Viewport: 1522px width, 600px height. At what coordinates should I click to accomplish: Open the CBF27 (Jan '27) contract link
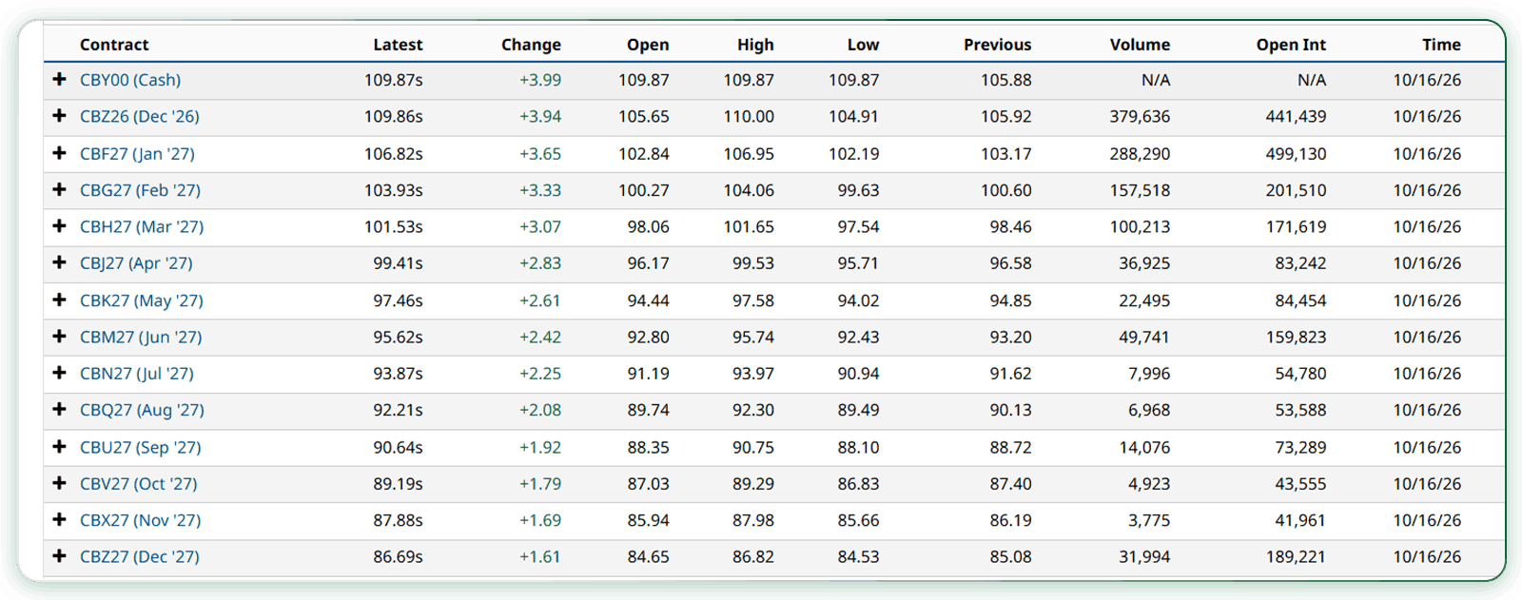(x=137, y=153)
